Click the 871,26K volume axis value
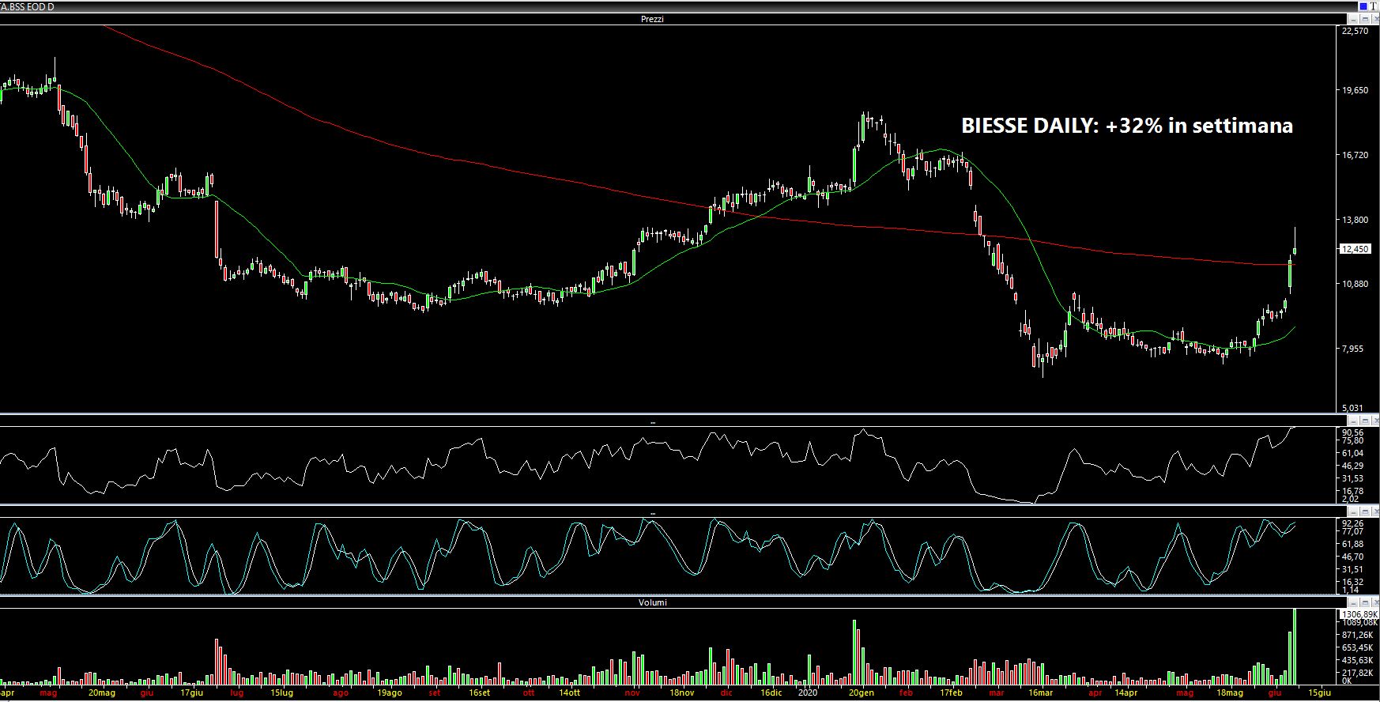Screen dimensions: 1380x702 tap(1357, 635)
